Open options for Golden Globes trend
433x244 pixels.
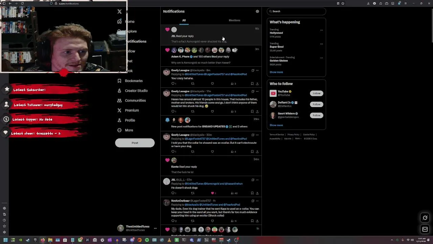[321, 58]
